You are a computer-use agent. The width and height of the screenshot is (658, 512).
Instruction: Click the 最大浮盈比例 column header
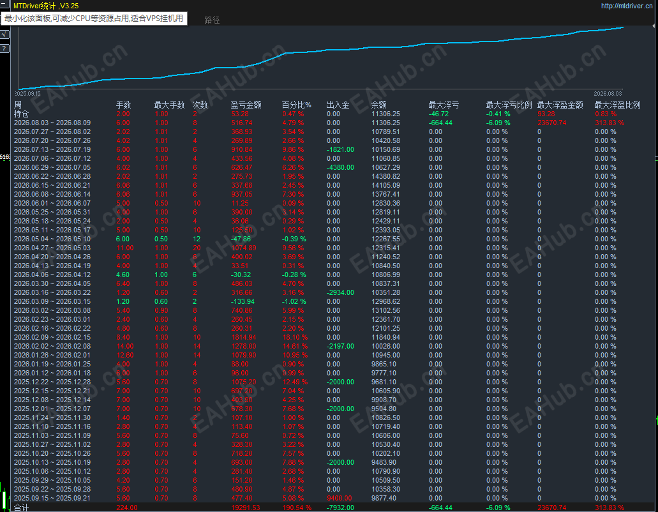tap(617, 105)
